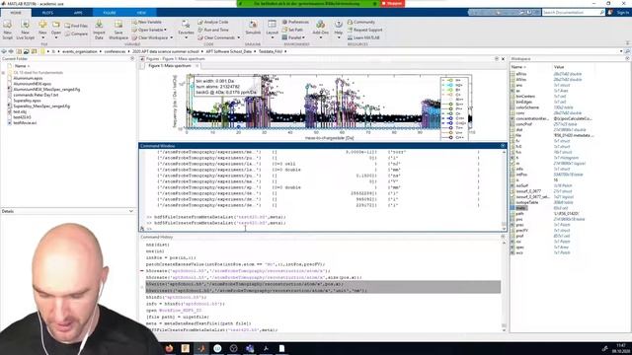Open the Parallel dropdown

(x=293, y=37)
